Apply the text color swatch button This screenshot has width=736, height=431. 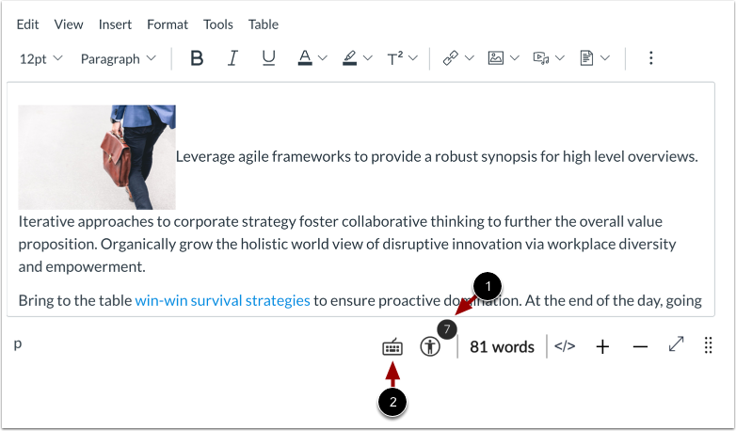(305, 58)
